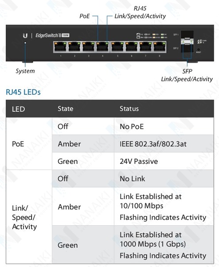Click the SFP port cage on the switch
Screen dimensions: 219x267
pyautogui.click(x=187, y=41)
